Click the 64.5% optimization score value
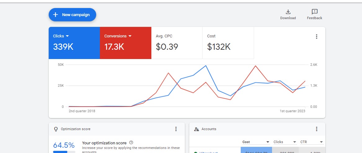 (x=64, y=145)
